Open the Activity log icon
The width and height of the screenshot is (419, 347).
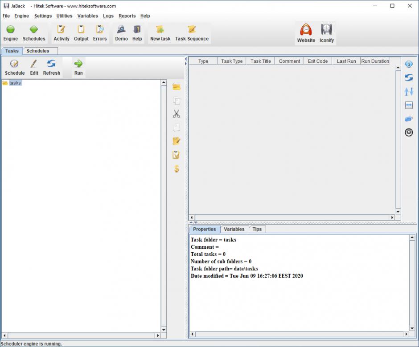[x=61, y=29]
